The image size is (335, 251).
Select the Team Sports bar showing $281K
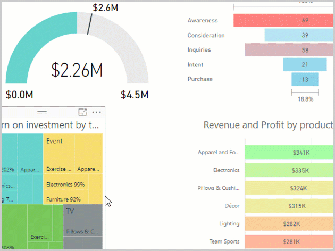pyautogui.click(x=290, y=242)
